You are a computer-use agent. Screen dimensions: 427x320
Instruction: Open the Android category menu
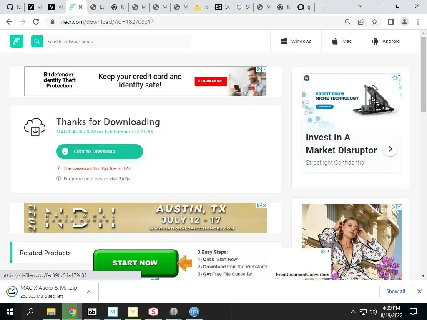[x=386, y=41]
